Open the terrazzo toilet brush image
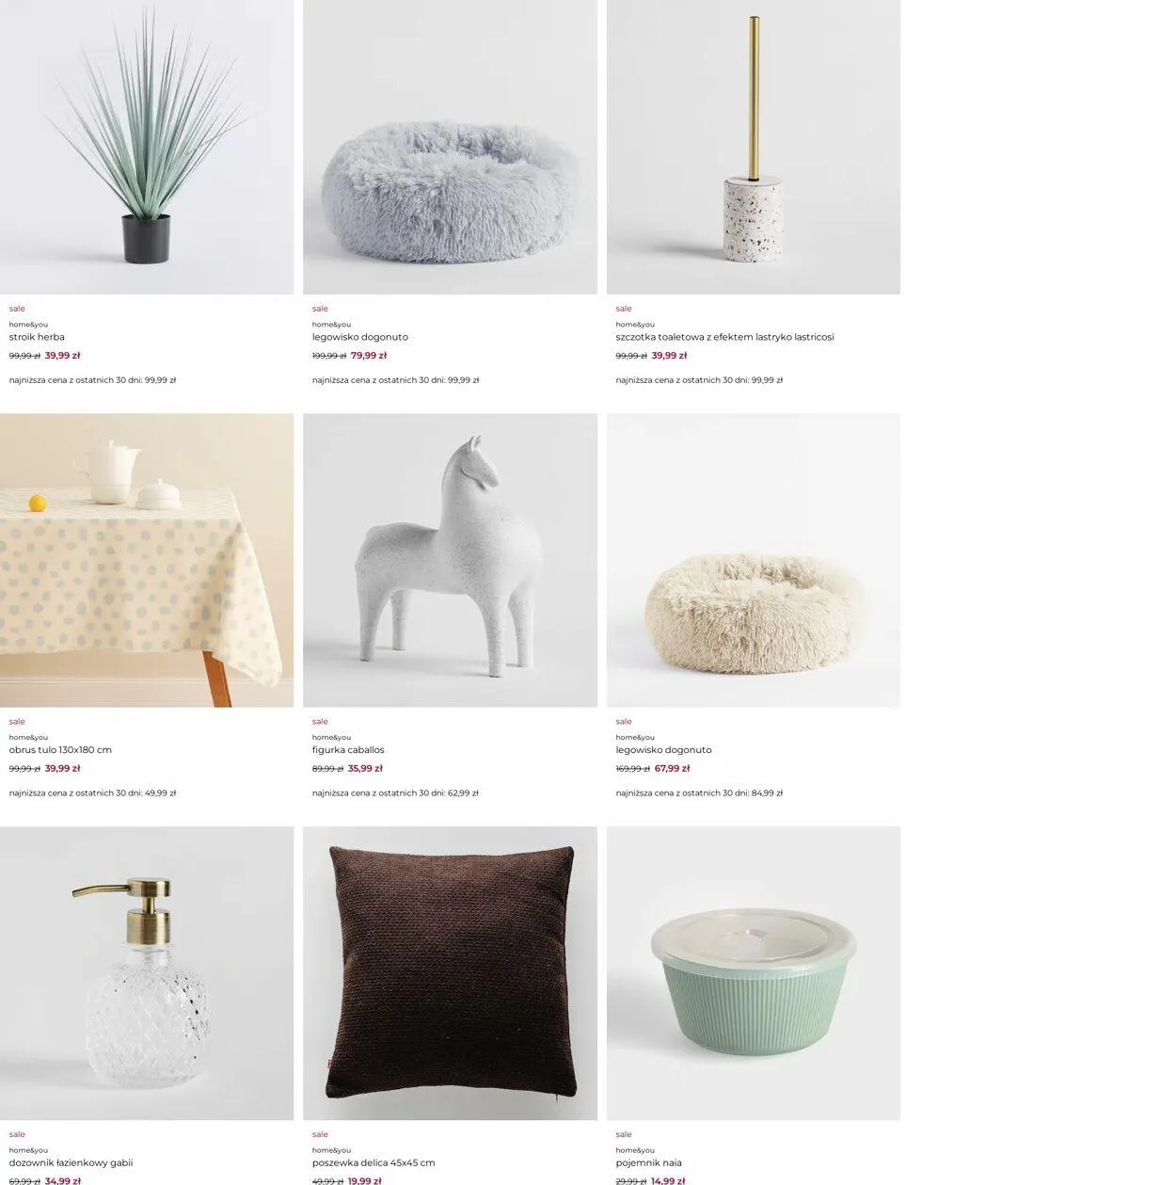The image size is (1176, 1185). (754, 147)
